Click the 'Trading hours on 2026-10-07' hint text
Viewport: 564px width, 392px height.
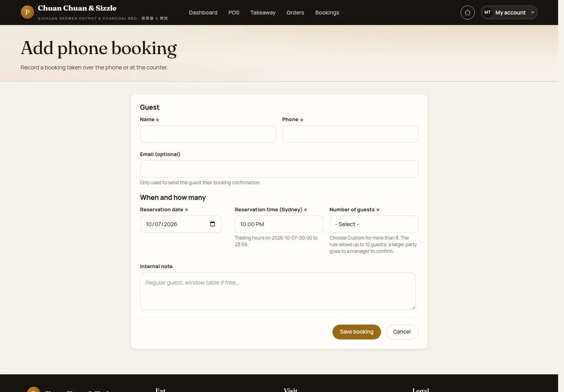pyautogui.click(x=276, y=241)
